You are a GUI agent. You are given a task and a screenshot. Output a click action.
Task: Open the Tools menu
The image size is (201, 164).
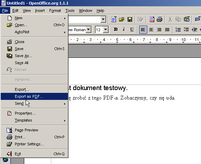(70, 11)
